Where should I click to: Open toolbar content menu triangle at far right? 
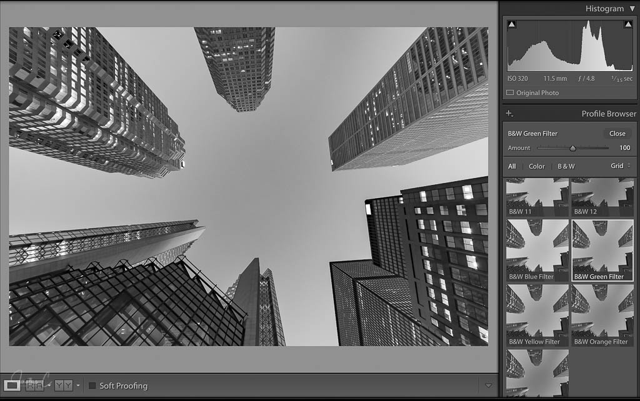(488, 386)
